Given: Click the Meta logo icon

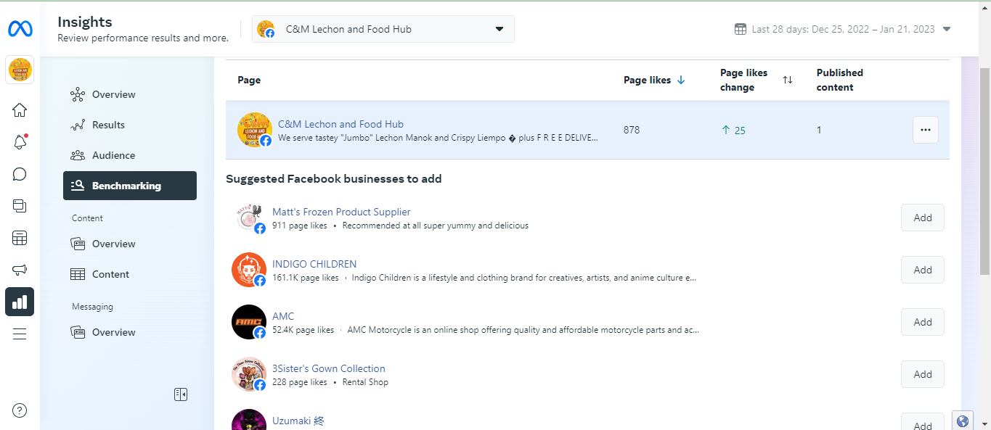Looking at the screenshot, I should pos(20,30).
